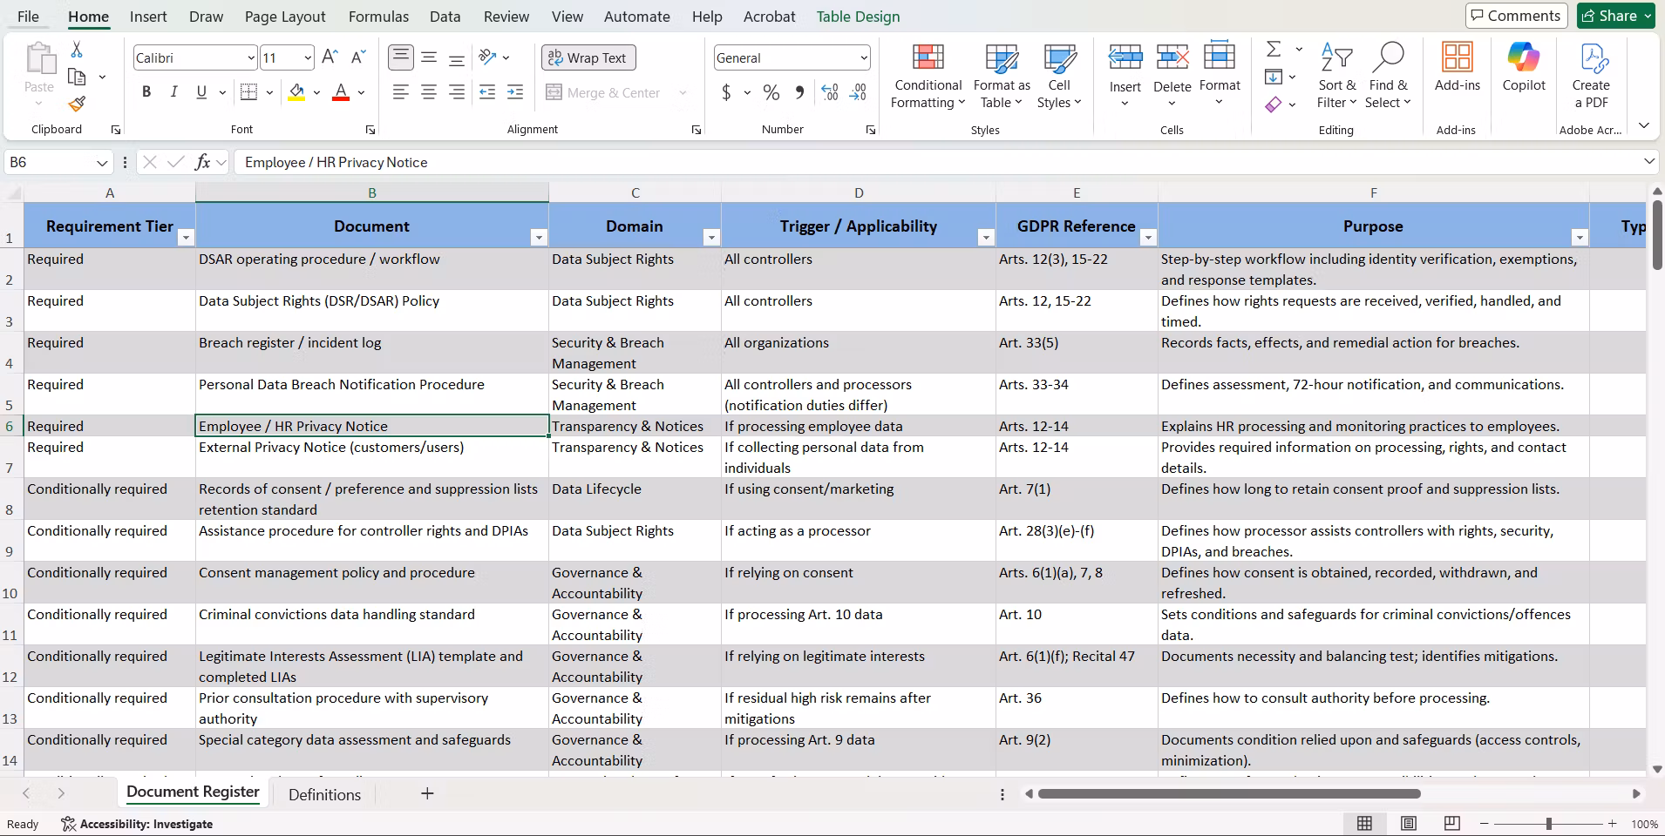The height and width of the screenshot is (836, 1665).
Task: Expand the General number format dropdown
Action: tap(864, 58)
